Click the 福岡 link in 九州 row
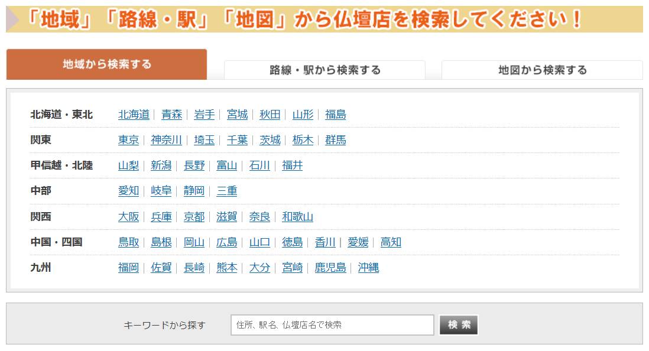Image resolution: width=649 pixels, height=351 pixels. pos(128,268)
